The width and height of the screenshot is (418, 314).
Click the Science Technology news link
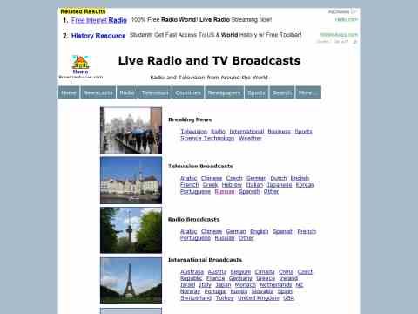point(207,138)
